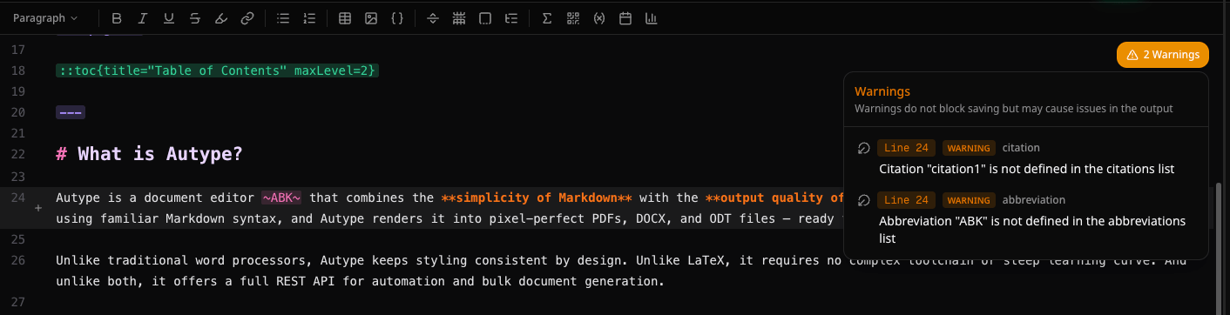Viewport: 1230px width, 315px height.
Task: Toggle italic formatting
Action: click(x=143, y=17)
